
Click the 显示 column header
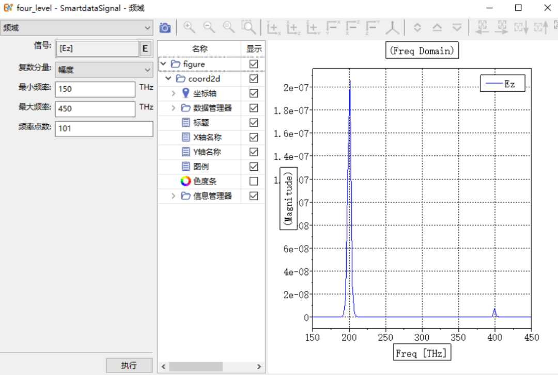click(254, 48)
